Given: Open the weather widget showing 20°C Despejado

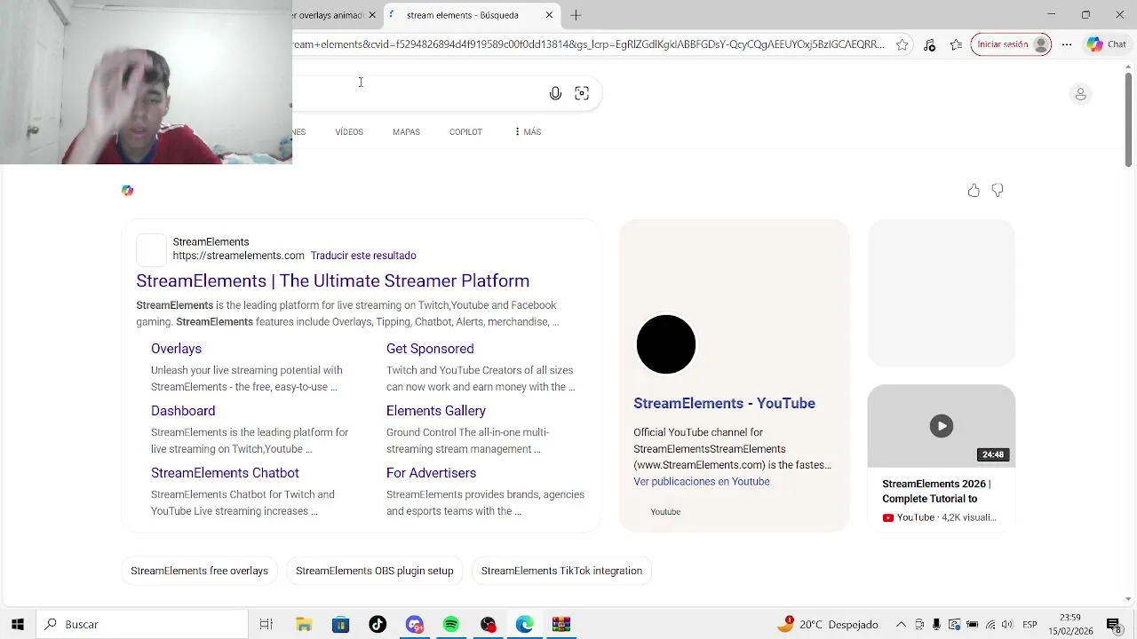Looking at the screenshot, I should (x=828, y=624).
